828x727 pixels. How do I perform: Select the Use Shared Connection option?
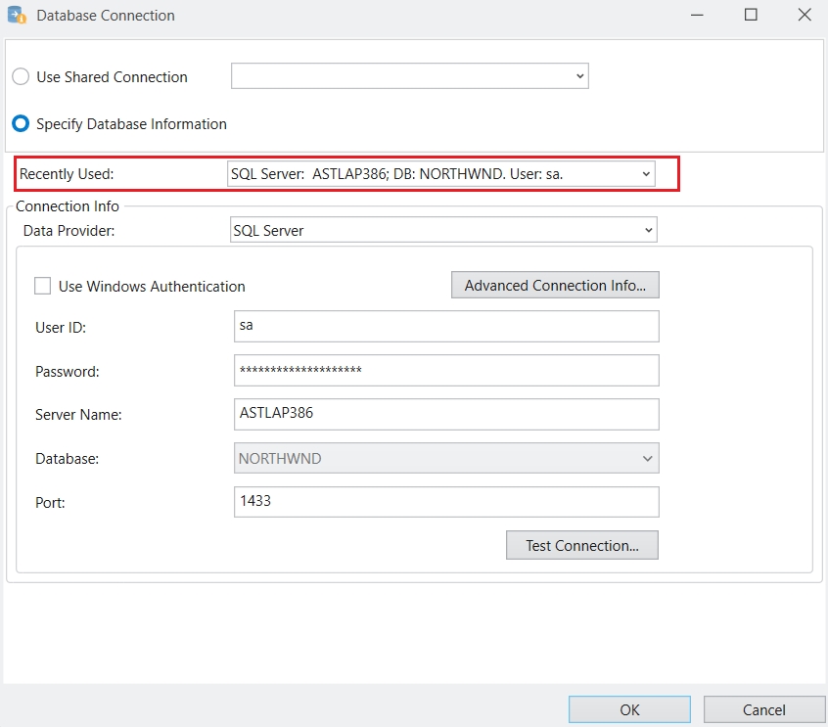point(21,77)
